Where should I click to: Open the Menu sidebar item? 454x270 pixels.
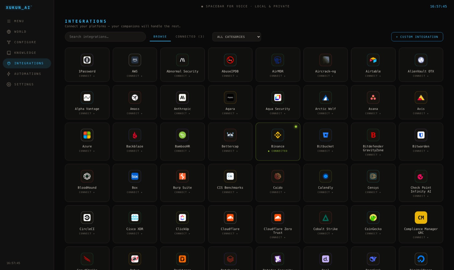coord(27,21)
